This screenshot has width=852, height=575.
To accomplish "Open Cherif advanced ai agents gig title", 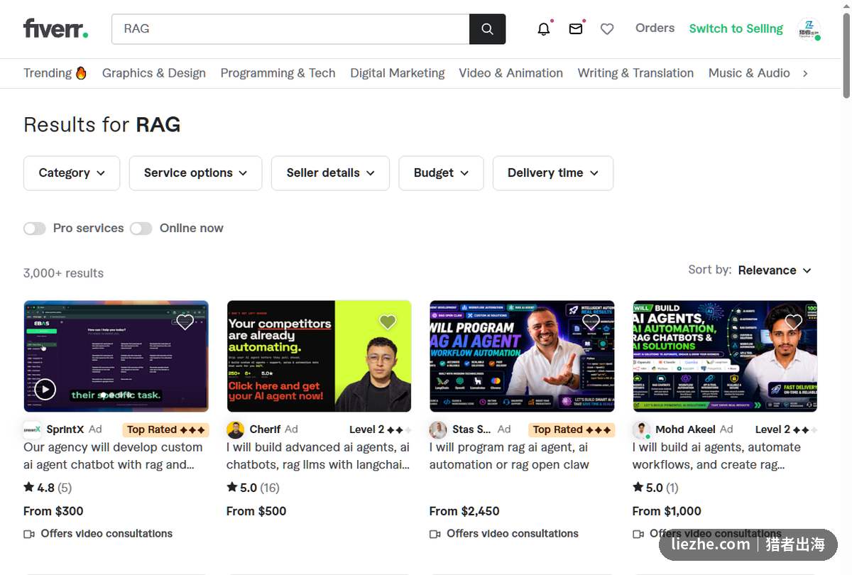I will point(318,456).
